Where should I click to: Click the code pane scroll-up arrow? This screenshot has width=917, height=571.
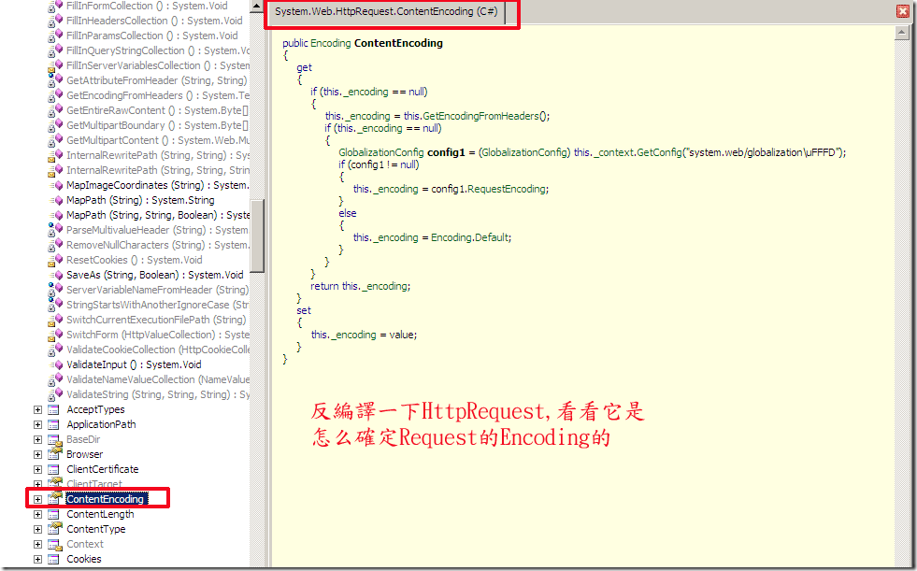coord(901,34)
